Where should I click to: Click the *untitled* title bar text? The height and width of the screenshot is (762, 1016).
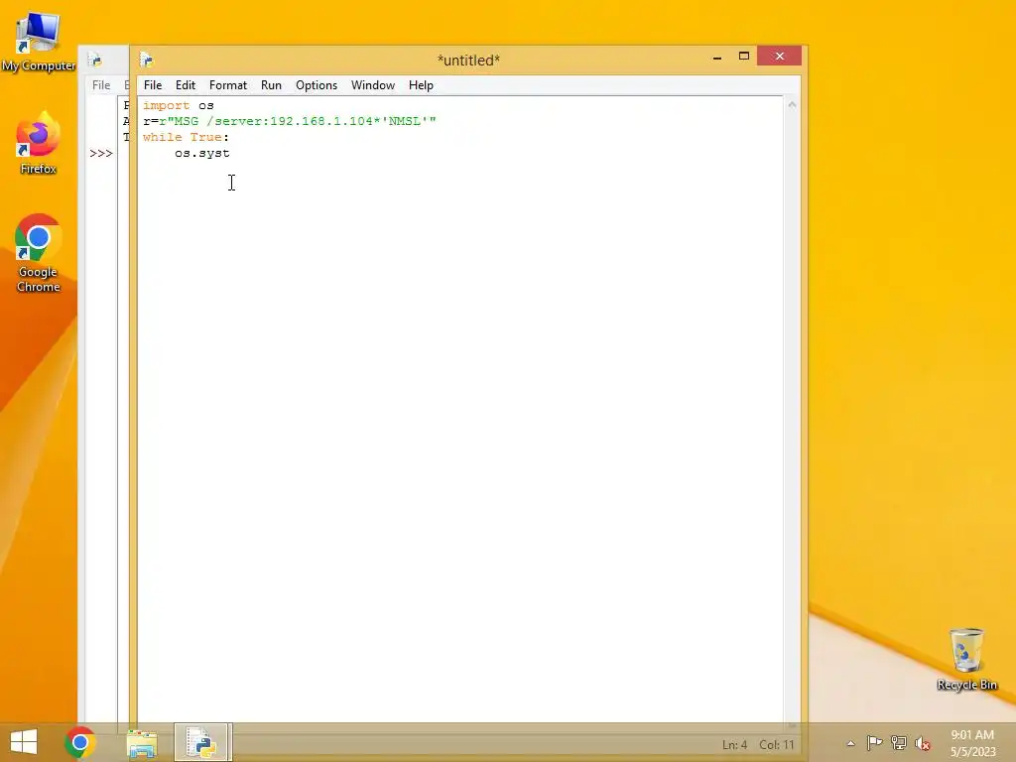coord(468,61)
